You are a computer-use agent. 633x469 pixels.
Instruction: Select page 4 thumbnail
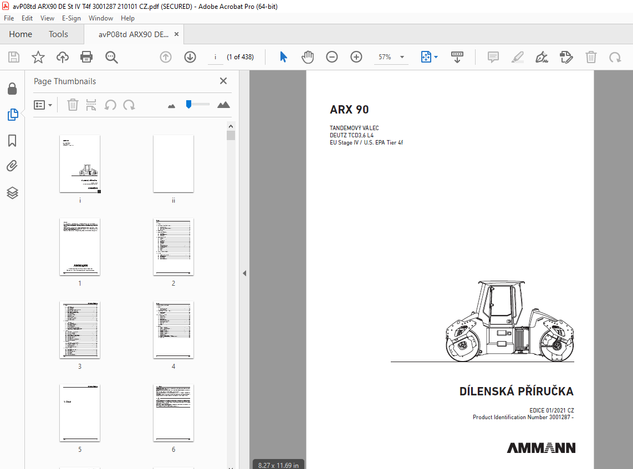[173, 330]
